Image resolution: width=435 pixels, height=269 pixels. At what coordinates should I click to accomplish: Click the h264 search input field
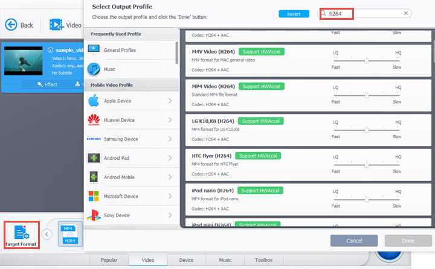coord(364,13)
